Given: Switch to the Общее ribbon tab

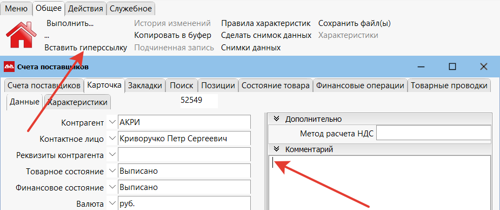Looking at the screenshot, I should point(49,8).
